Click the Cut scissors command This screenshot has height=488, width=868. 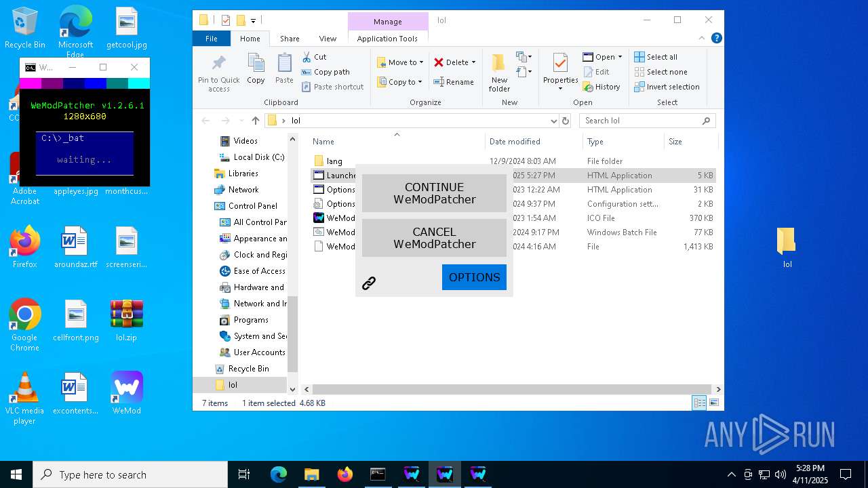coord(314,57)
